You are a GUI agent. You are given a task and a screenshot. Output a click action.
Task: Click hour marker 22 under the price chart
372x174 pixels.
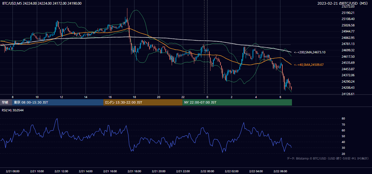pos(183,97)
